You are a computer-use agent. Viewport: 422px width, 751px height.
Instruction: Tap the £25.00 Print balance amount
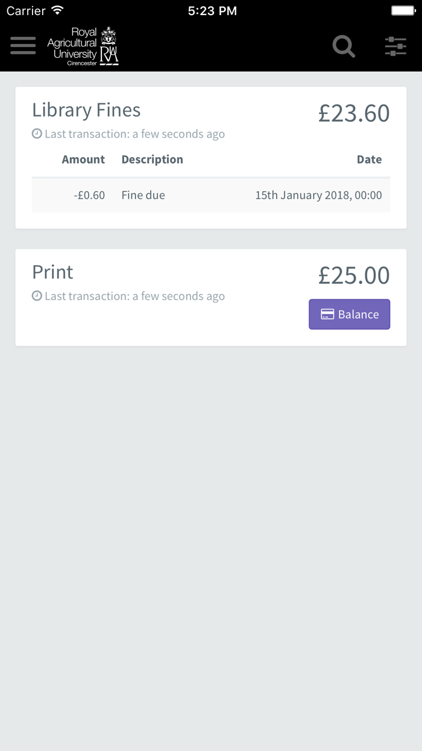pyautogui.click(x=354, y=275)
